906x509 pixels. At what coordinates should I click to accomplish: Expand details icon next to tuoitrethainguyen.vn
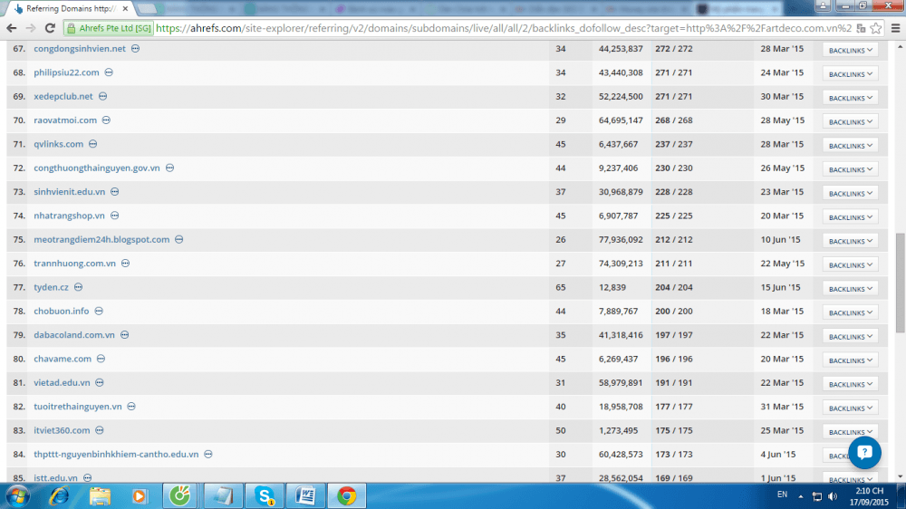click(x=131, y=406)
